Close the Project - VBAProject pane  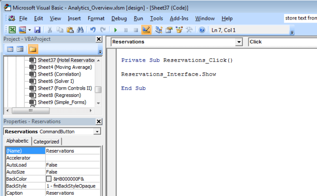pyautogui.click(x=99, y=39)
